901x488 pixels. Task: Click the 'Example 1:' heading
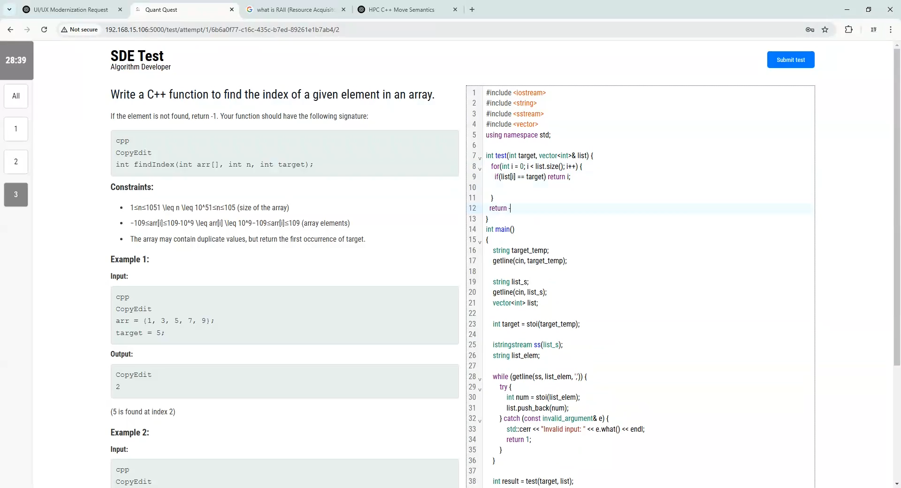pyautogui.click(x=130, y=259)
